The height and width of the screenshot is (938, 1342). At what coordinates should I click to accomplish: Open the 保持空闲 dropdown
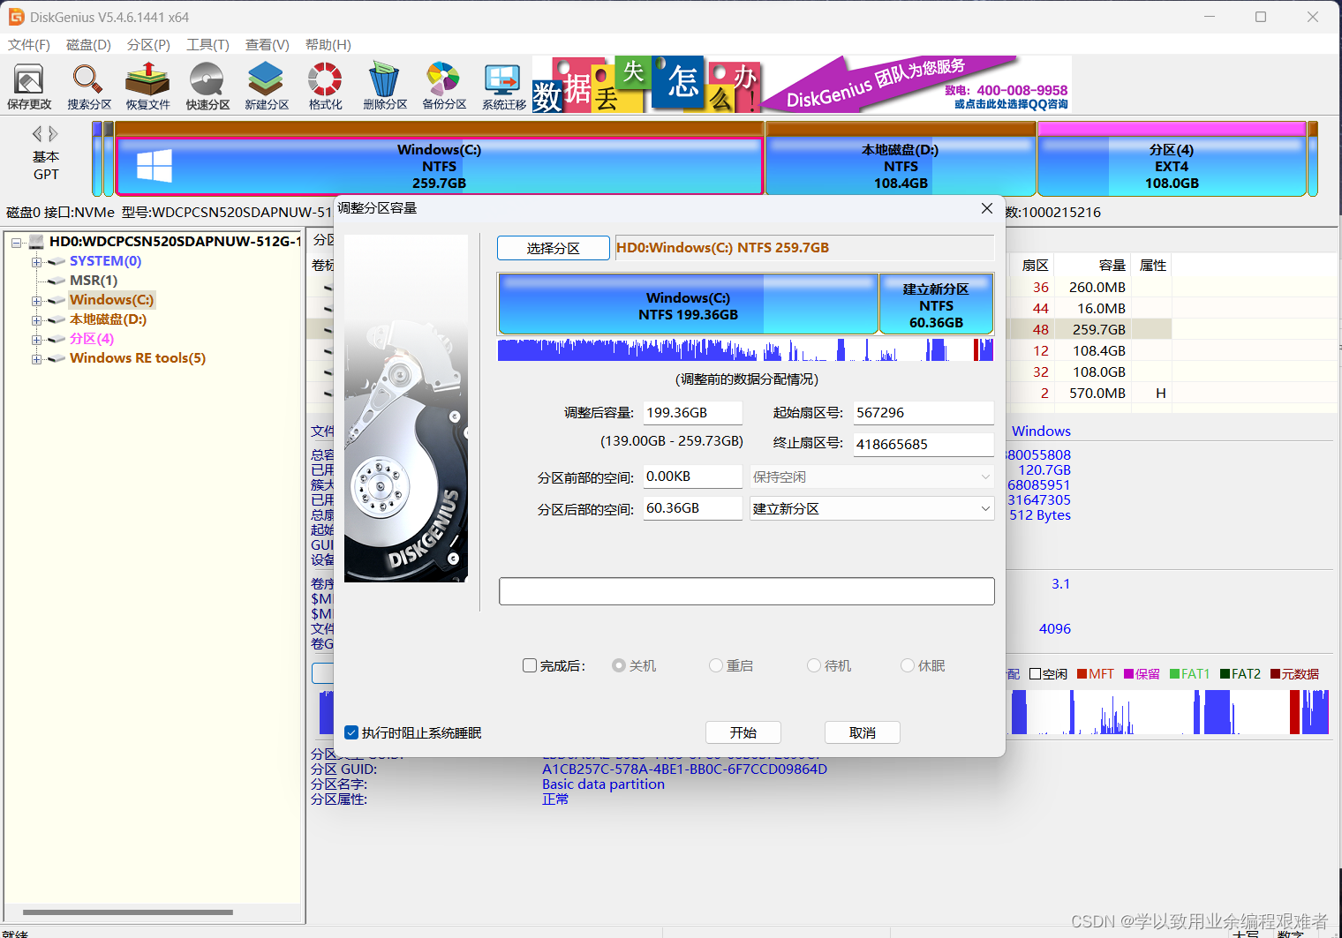[871, 477]
